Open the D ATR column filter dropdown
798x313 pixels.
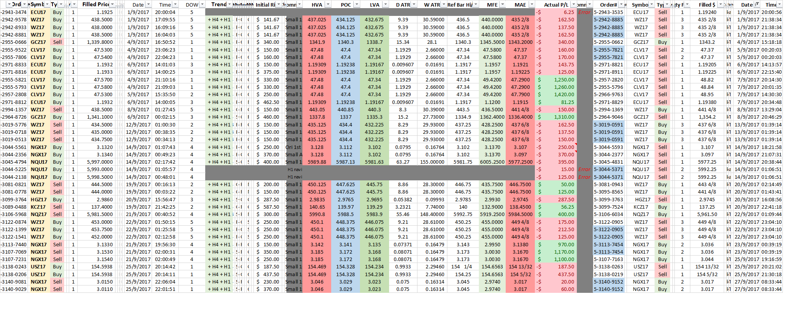coord(414,4)
